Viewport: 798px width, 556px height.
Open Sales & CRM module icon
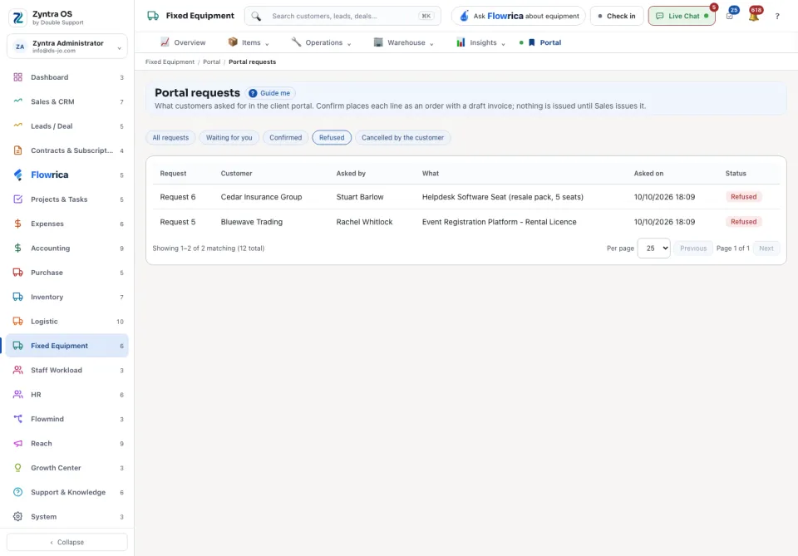point(17,101)
